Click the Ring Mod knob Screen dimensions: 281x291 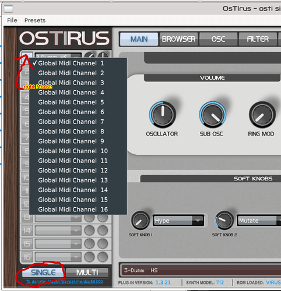(x=262, y=115)
